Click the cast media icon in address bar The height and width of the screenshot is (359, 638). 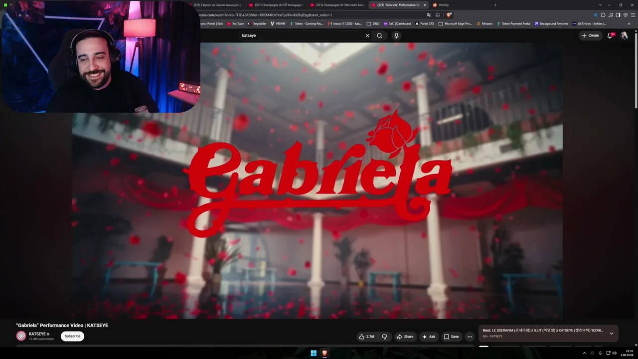click(x=438, y=15)
